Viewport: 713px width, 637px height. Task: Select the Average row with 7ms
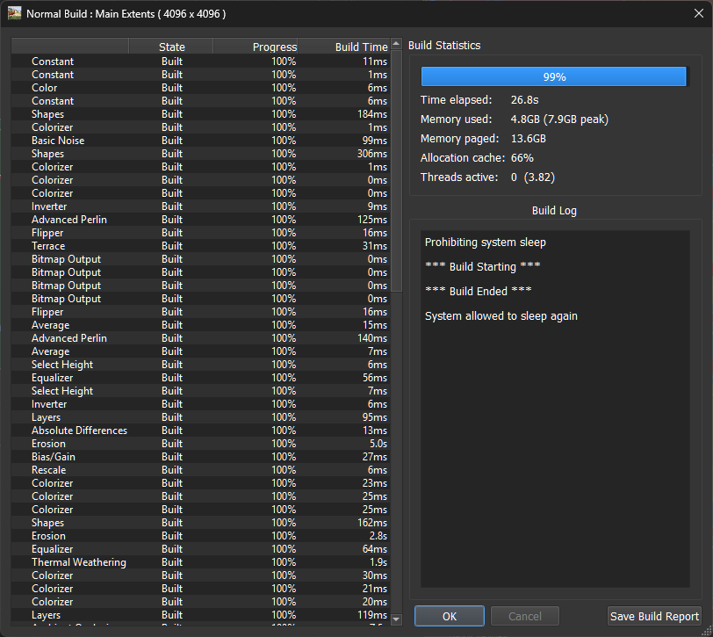(200, 351)
